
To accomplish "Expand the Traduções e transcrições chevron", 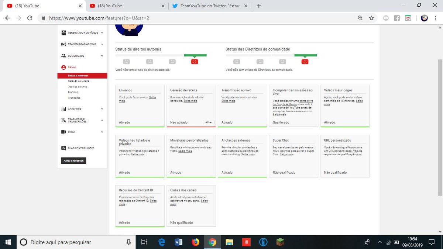I will 102,121.
